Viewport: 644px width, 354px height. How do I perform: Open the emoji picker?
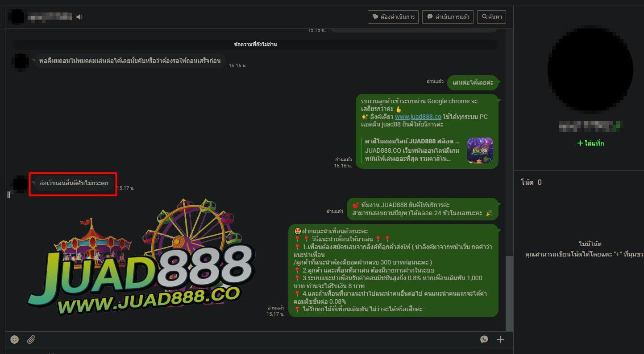point(15,339)
